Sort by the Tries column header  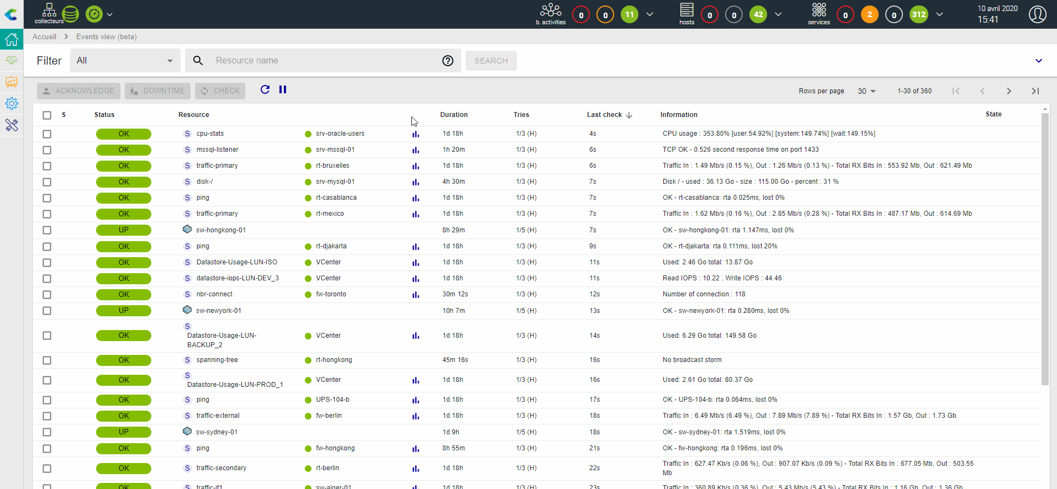(521, 115)
